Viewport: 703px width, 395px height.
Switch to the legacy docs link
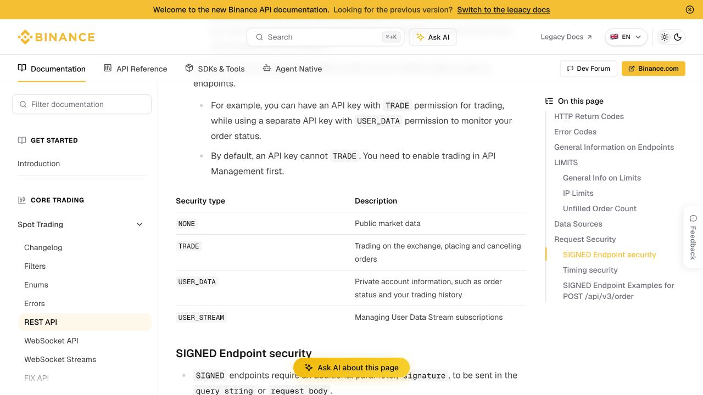(503, 9)
